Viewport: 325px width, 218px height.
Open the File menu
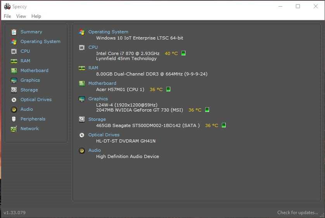pyautogui.click(x=7, y=16)
